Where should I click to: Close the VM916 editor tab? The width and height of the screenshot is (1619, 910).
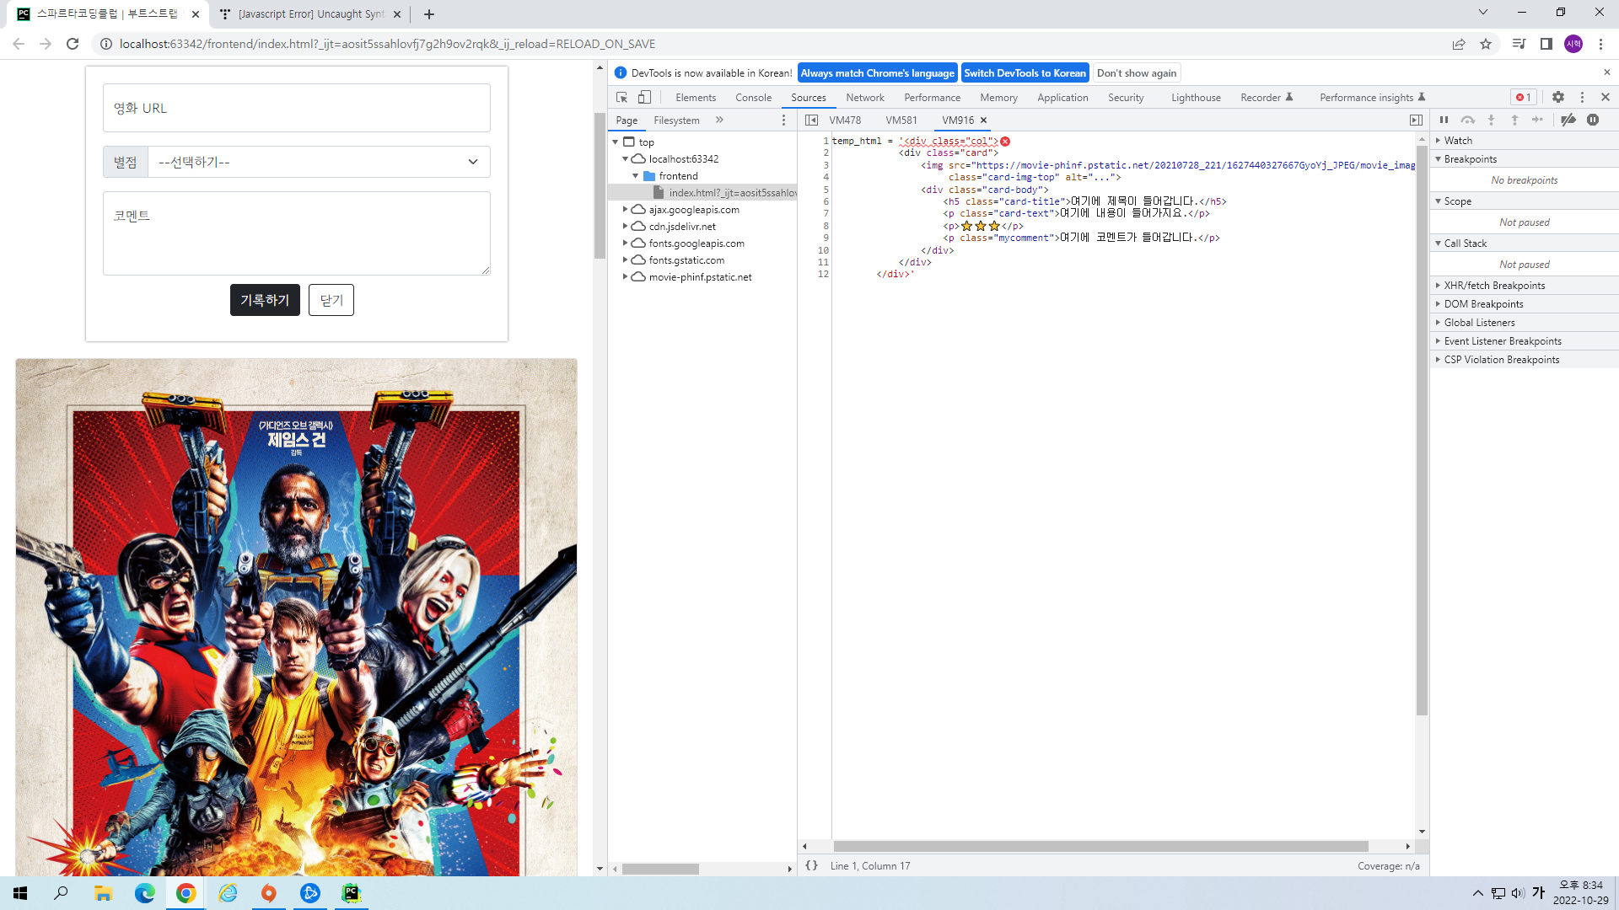(x=983, y=120)
